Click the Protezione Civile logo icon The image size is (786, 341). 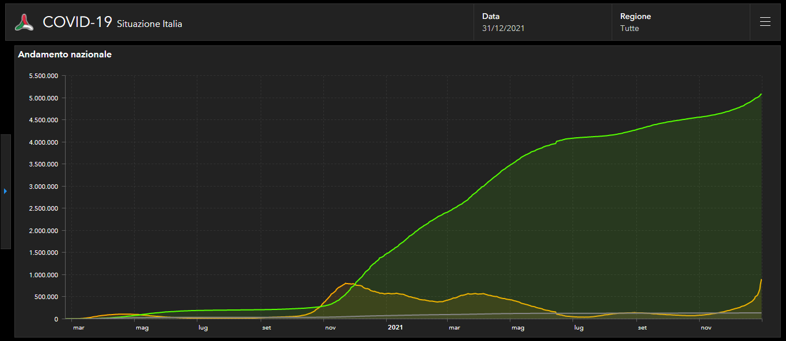(24, 22)
